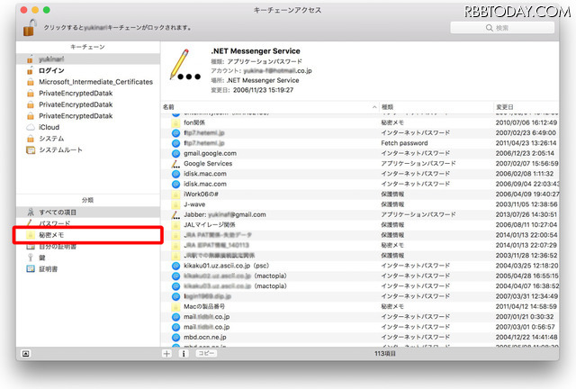The height and width of the screenshot is (389, 576).
Task: Click the note icon beside Macの製品番号
Action: pos(176,307)
